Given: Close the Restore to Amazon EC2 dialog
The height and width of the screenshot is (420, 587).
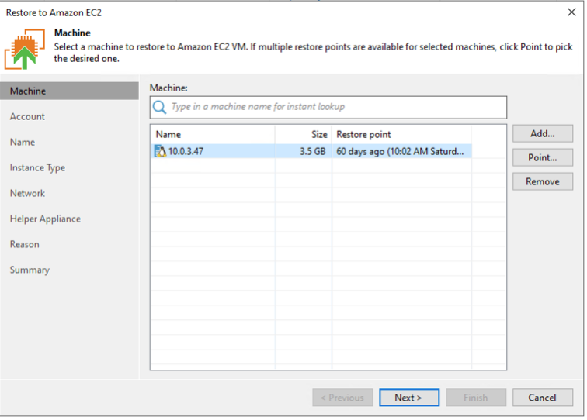Looking at the screenshot, I should pos(571,12).
